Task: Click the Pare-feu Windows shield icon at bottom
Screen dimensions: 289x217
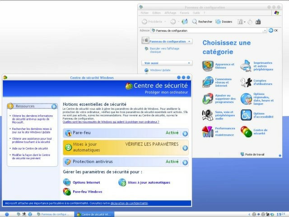Action: tap(67, 192)
